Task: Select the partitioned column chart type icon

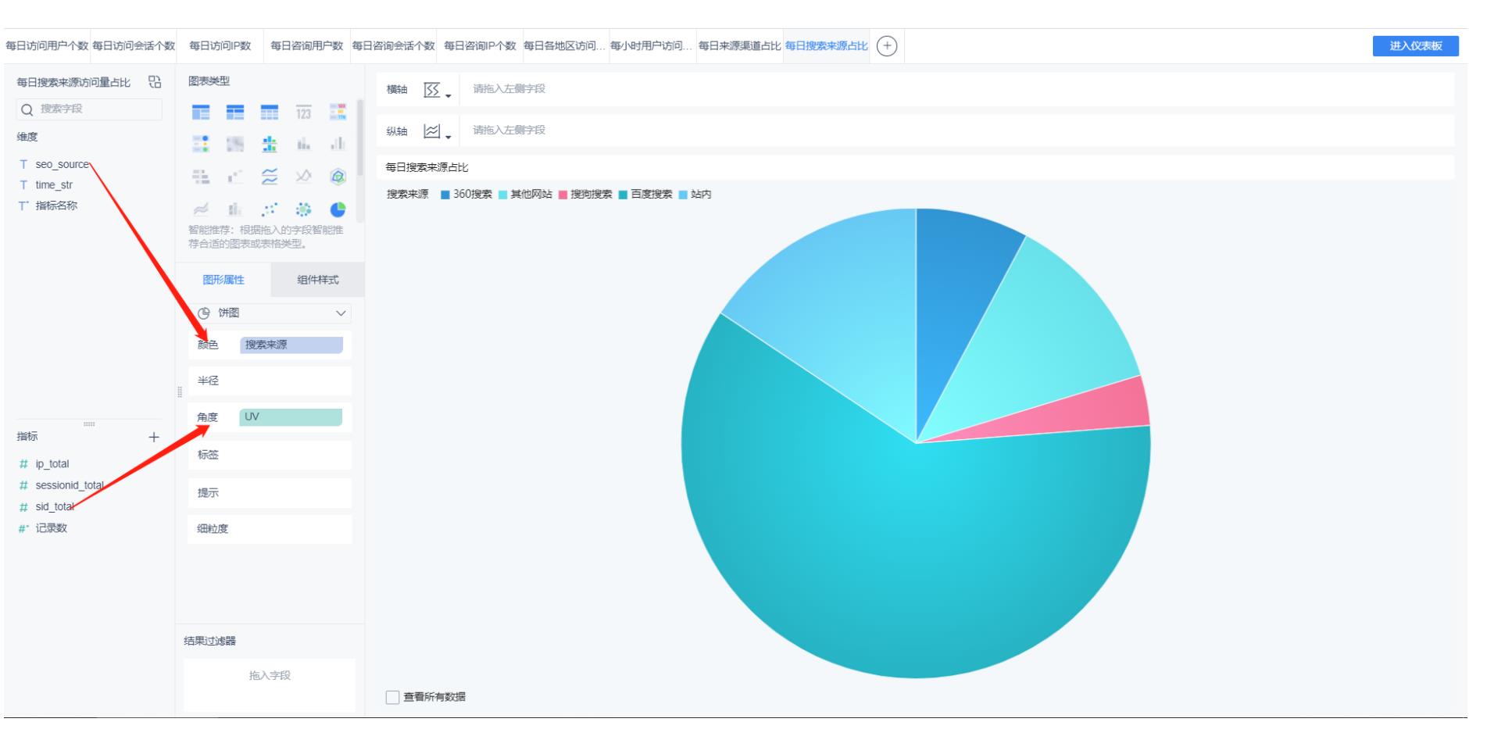Action: 270,145
